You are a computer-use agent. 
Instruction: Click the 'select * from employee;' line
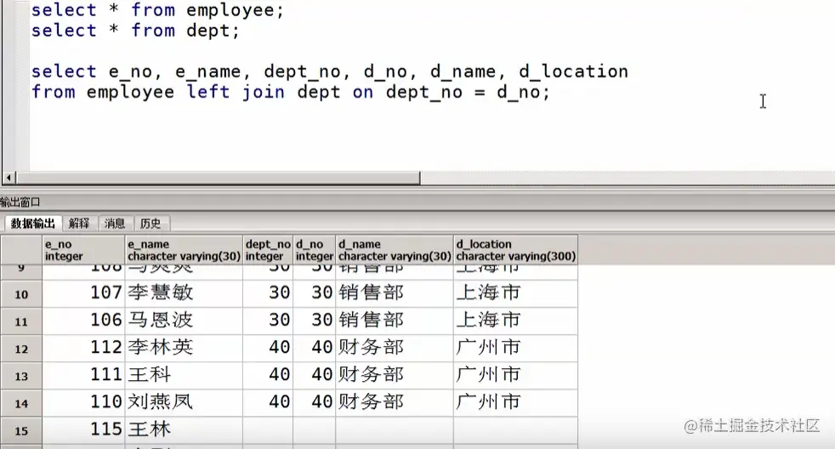coord(157,10)
